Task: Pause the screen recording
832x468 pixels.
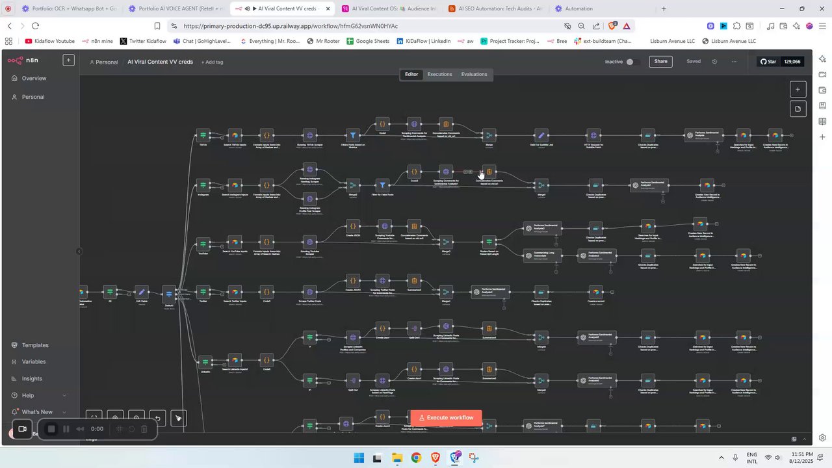Action: 66,429
